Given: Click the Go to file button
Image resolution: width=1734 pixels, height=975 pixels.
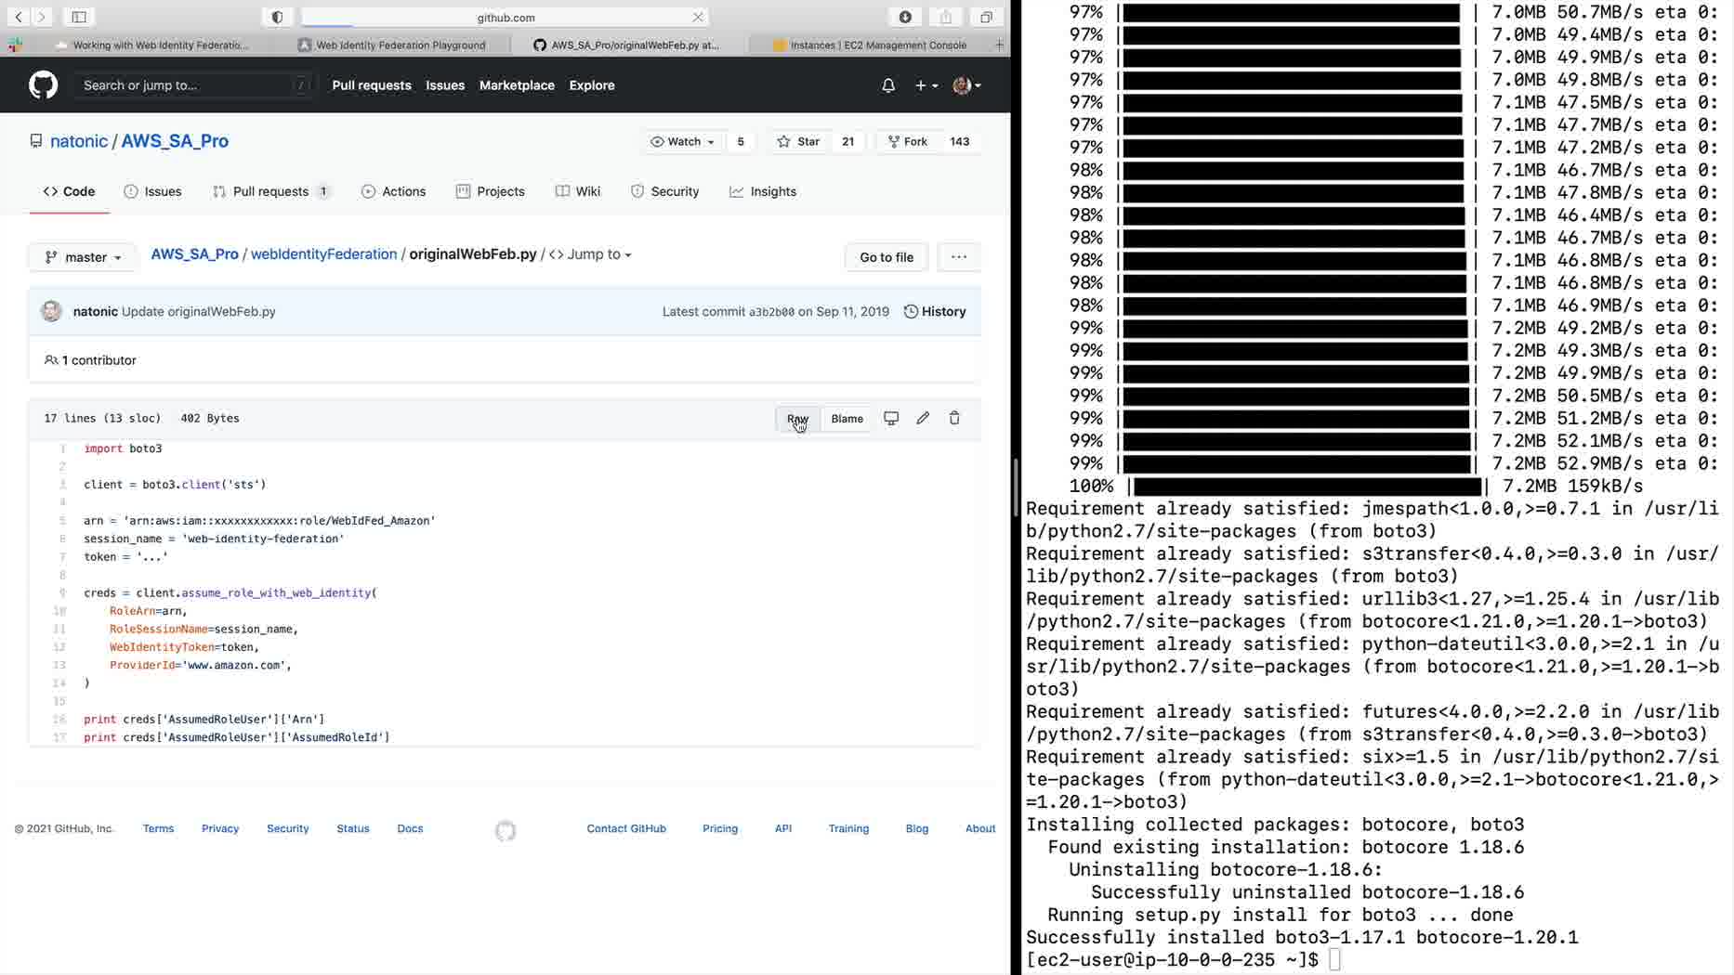Looking at the screenshot, I should click(x=887, y=257).
